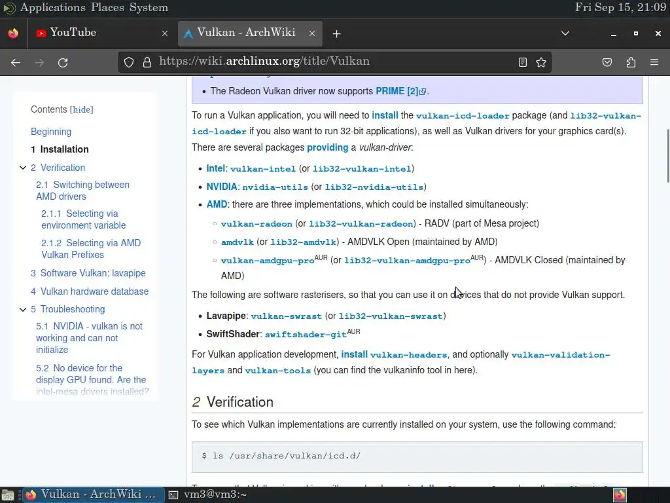Select the Vulkan - ArchWiki tab
Screen dimensions: 670x503
tap(250, 33)
